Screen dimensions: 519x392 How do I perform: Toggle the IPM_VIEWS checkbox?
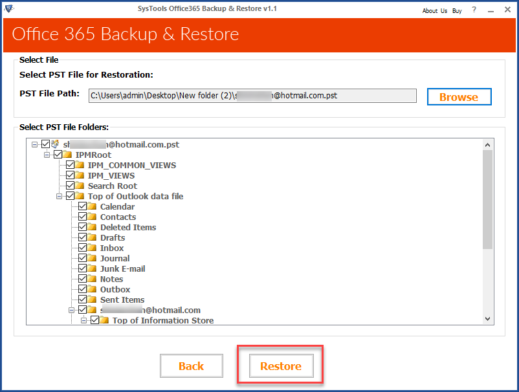coord(70,175)
